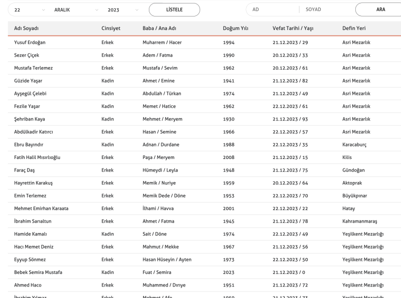The height and width of the screenshot is (298, 401).
Task: Select the name İbrahim Sarıaltun
Action: click(x=33, y=221)
